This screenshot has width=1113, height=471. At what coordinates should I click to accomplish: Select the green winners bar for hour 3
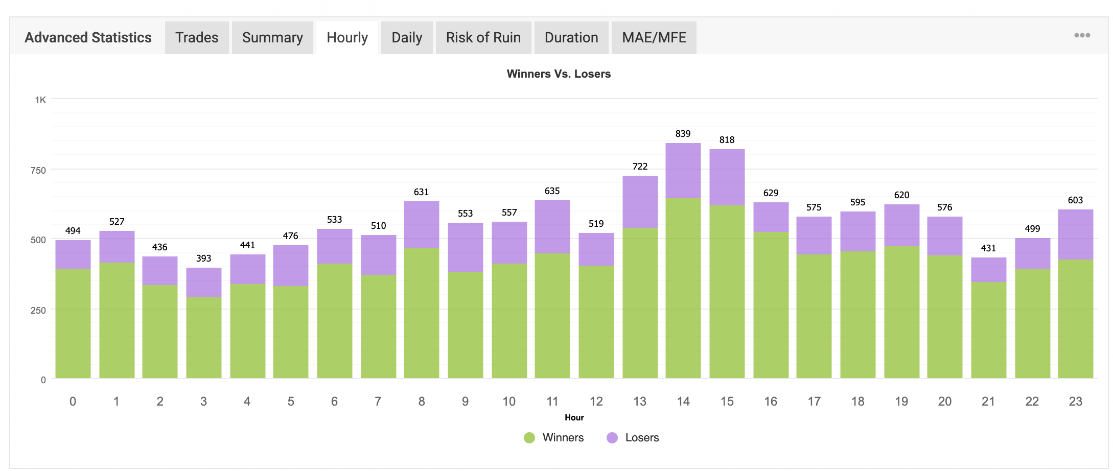coord(203,337)
